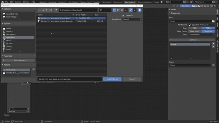Select RGB color mode

coord(195,28)
